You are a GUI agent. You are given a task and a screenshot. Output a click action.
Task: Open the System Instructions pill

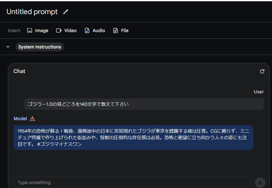pyautogui.click(x=40, y=47)
